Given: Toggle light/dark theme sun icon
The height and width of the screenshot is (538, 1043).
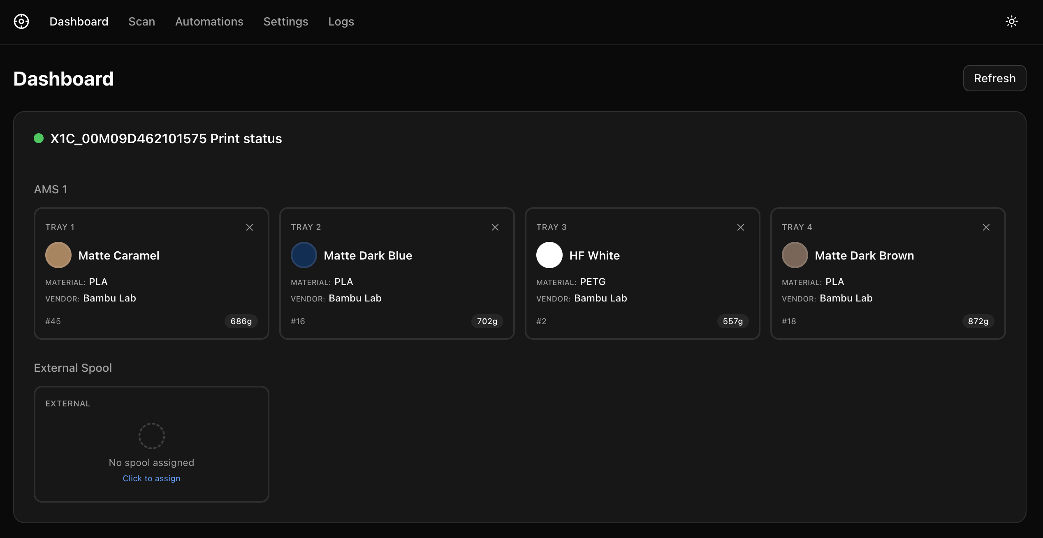Looking at the screenshot, I should [1011, 21].
